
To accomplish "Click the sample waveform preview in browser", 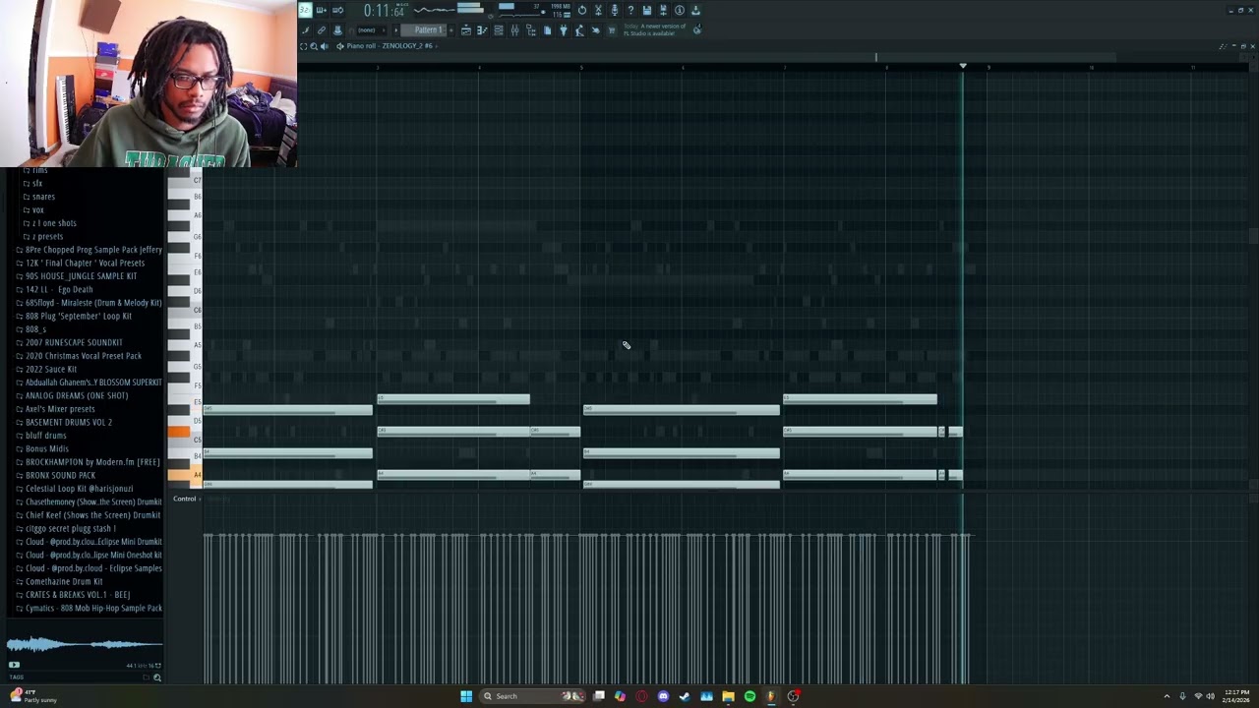I will pos(84,645).
